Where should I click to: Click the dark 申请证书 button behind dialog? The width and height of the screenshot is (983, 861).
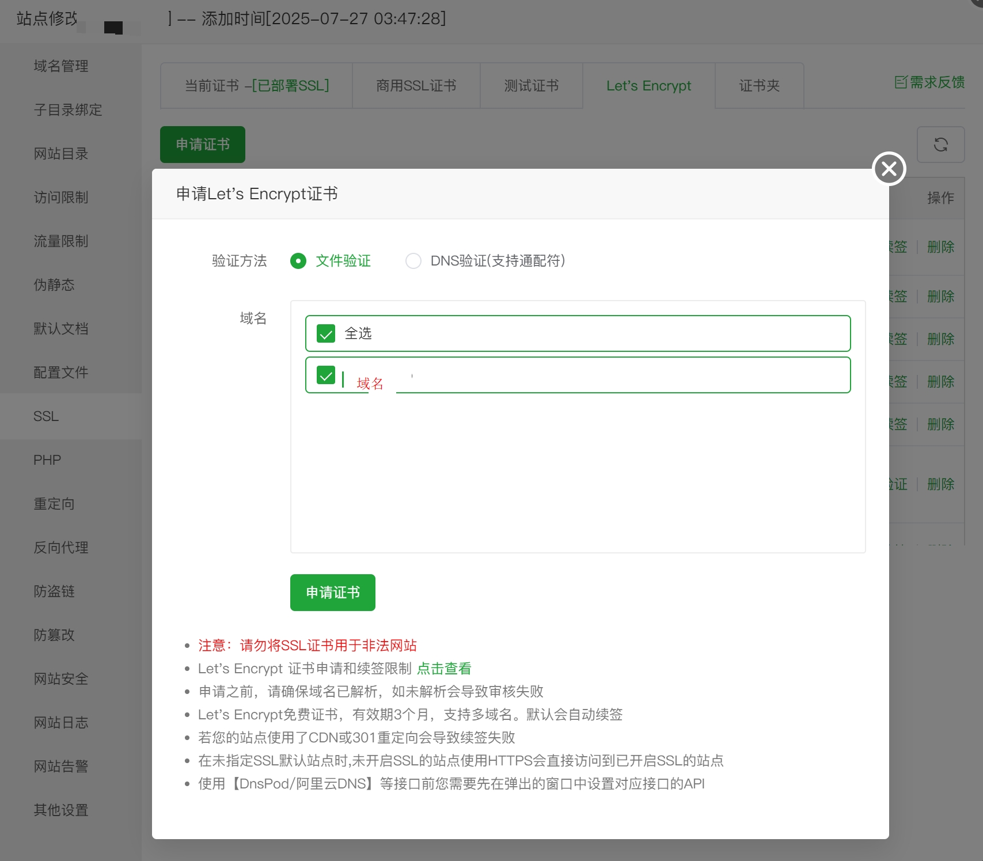coord(203,145)
